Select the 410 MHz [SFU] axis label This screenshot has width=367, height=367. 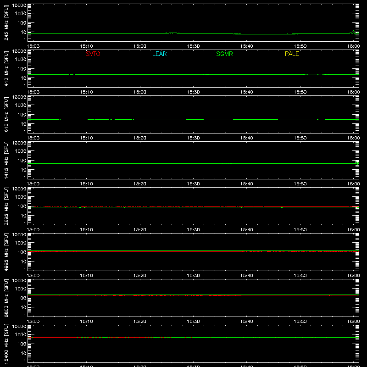(x=6, y=69)
